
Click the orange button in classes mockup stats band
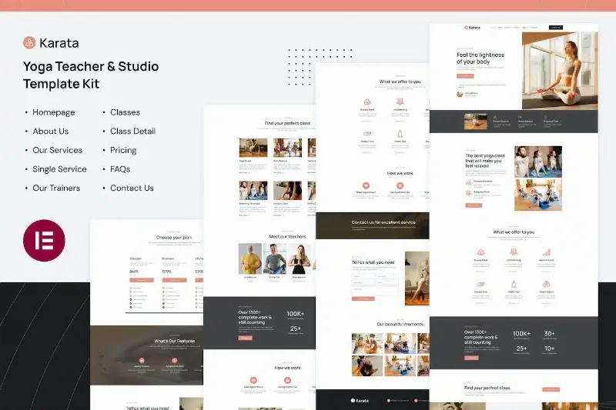246,338
